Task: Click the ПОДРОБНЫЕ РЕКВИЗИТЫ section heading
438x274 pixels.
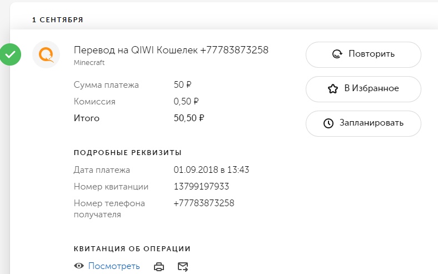Action: pos(128,152)
